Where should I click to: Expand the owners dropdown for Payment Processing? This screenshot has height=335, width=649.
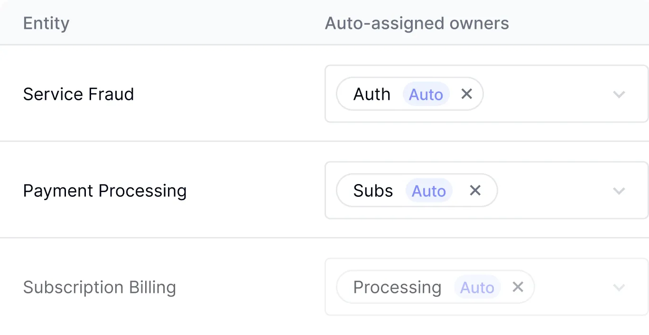click(619, 191)
